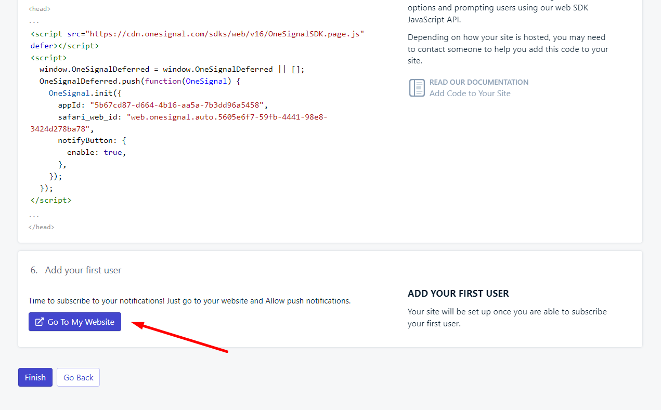Click the 'Time to subscribe to your notifications' text

coord(190,301)
